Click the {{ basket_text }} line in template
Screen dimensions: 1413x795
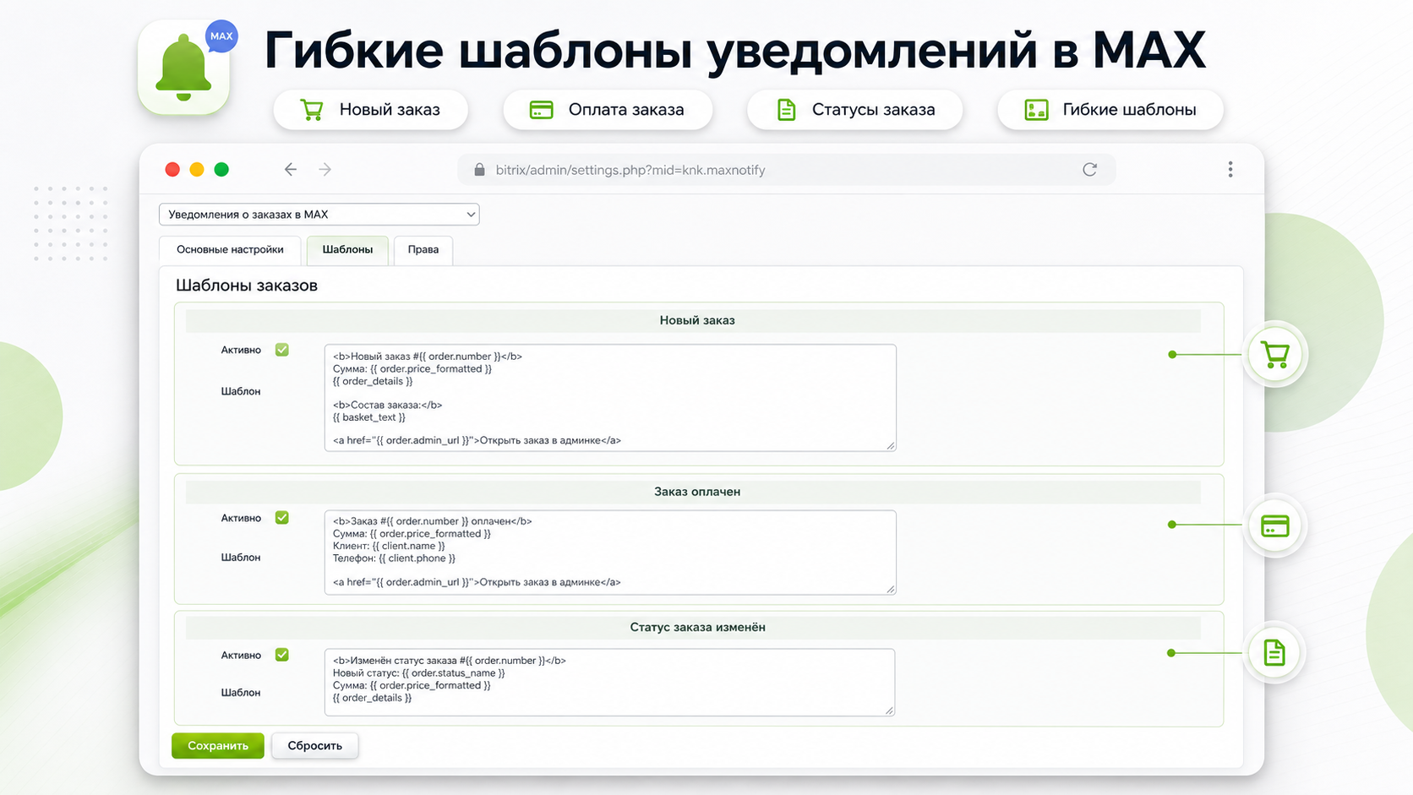(369, 417)
